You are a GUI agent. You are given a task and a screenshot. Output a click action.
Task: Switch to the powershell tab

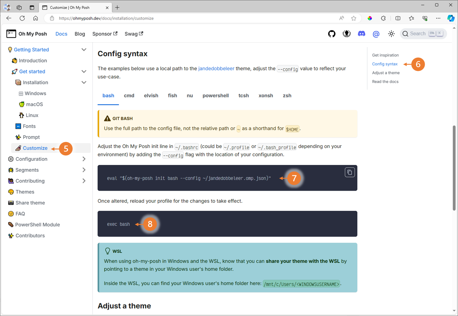pos(216,96)
